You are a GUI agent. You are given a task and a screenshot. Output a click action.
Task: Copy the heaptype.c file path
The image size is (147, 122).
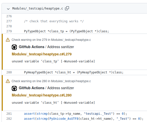click(x=67, y=8)
